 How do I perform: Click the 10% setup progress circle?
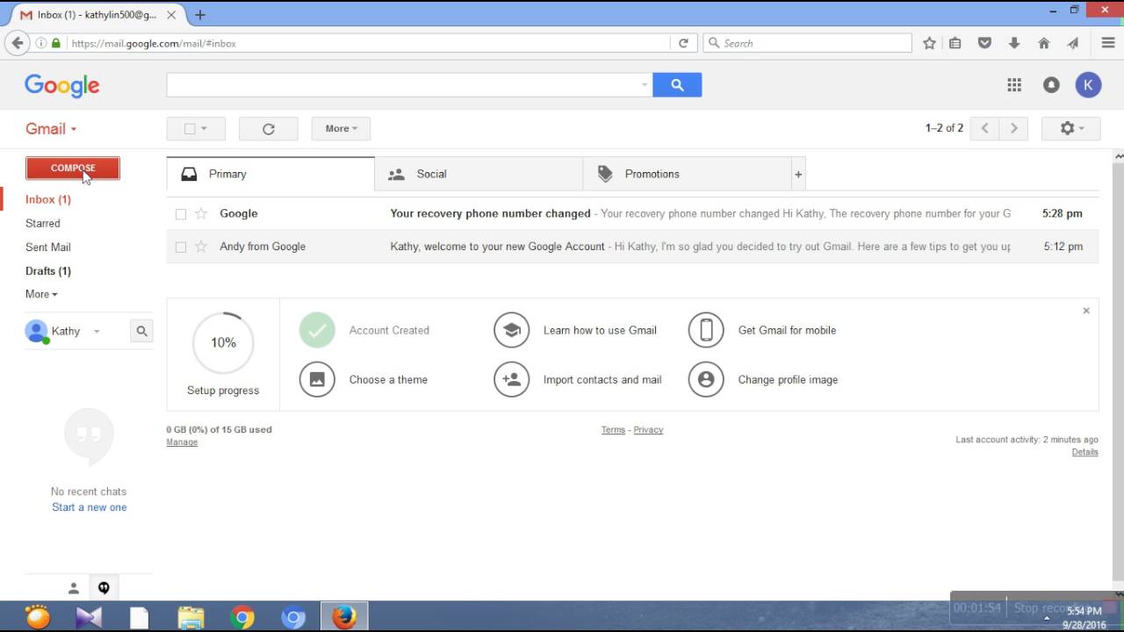[223, 342]
